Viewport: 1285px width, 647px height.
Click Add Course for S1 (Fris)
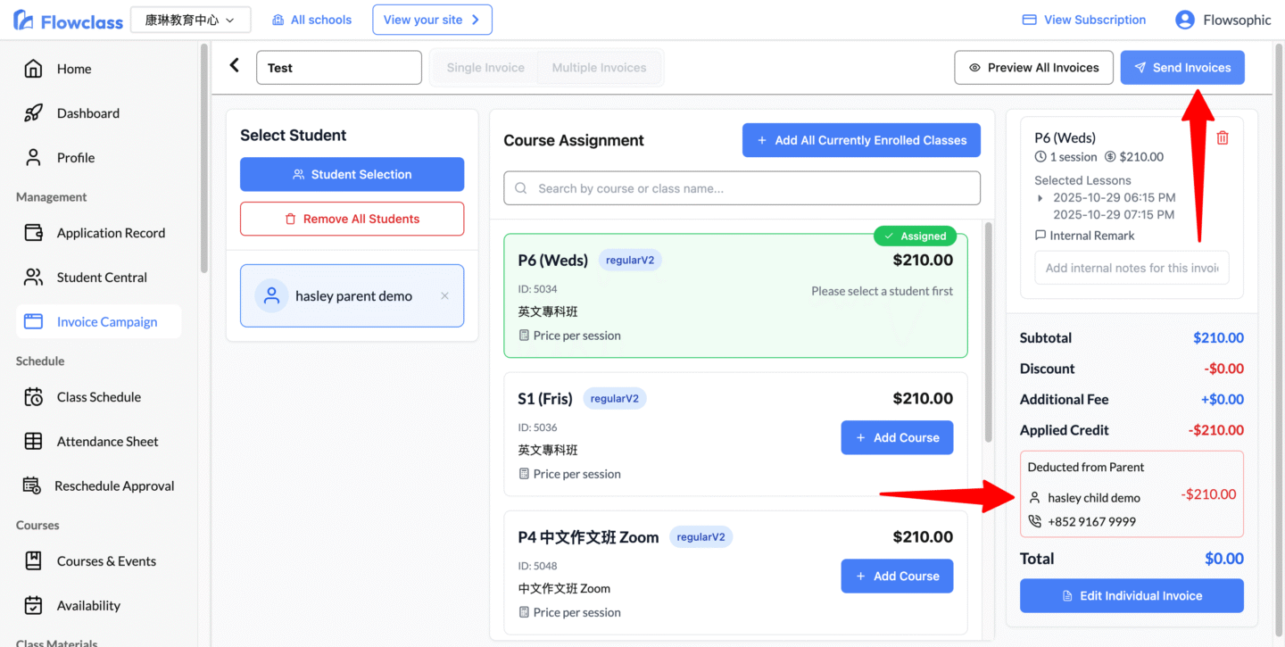click(897, 437)
